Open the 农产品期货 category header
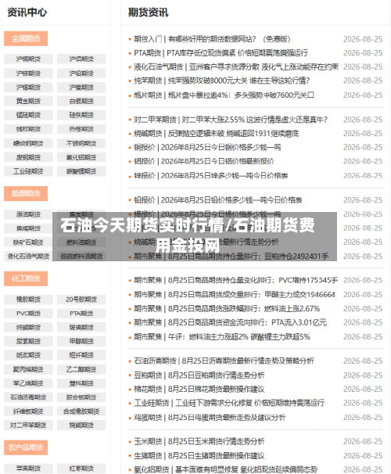 click(x=26, y=447)
